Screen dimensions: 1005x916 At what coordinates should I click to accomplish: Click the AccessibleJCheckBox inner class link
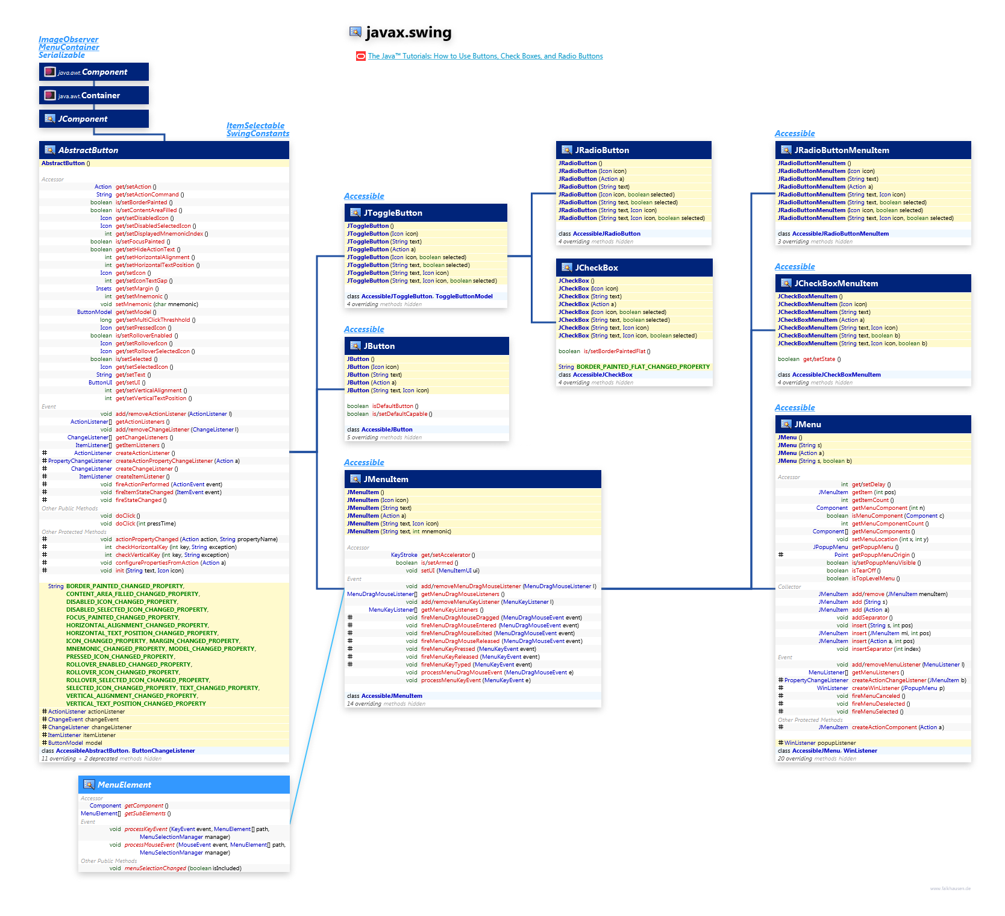pos(603,375)
